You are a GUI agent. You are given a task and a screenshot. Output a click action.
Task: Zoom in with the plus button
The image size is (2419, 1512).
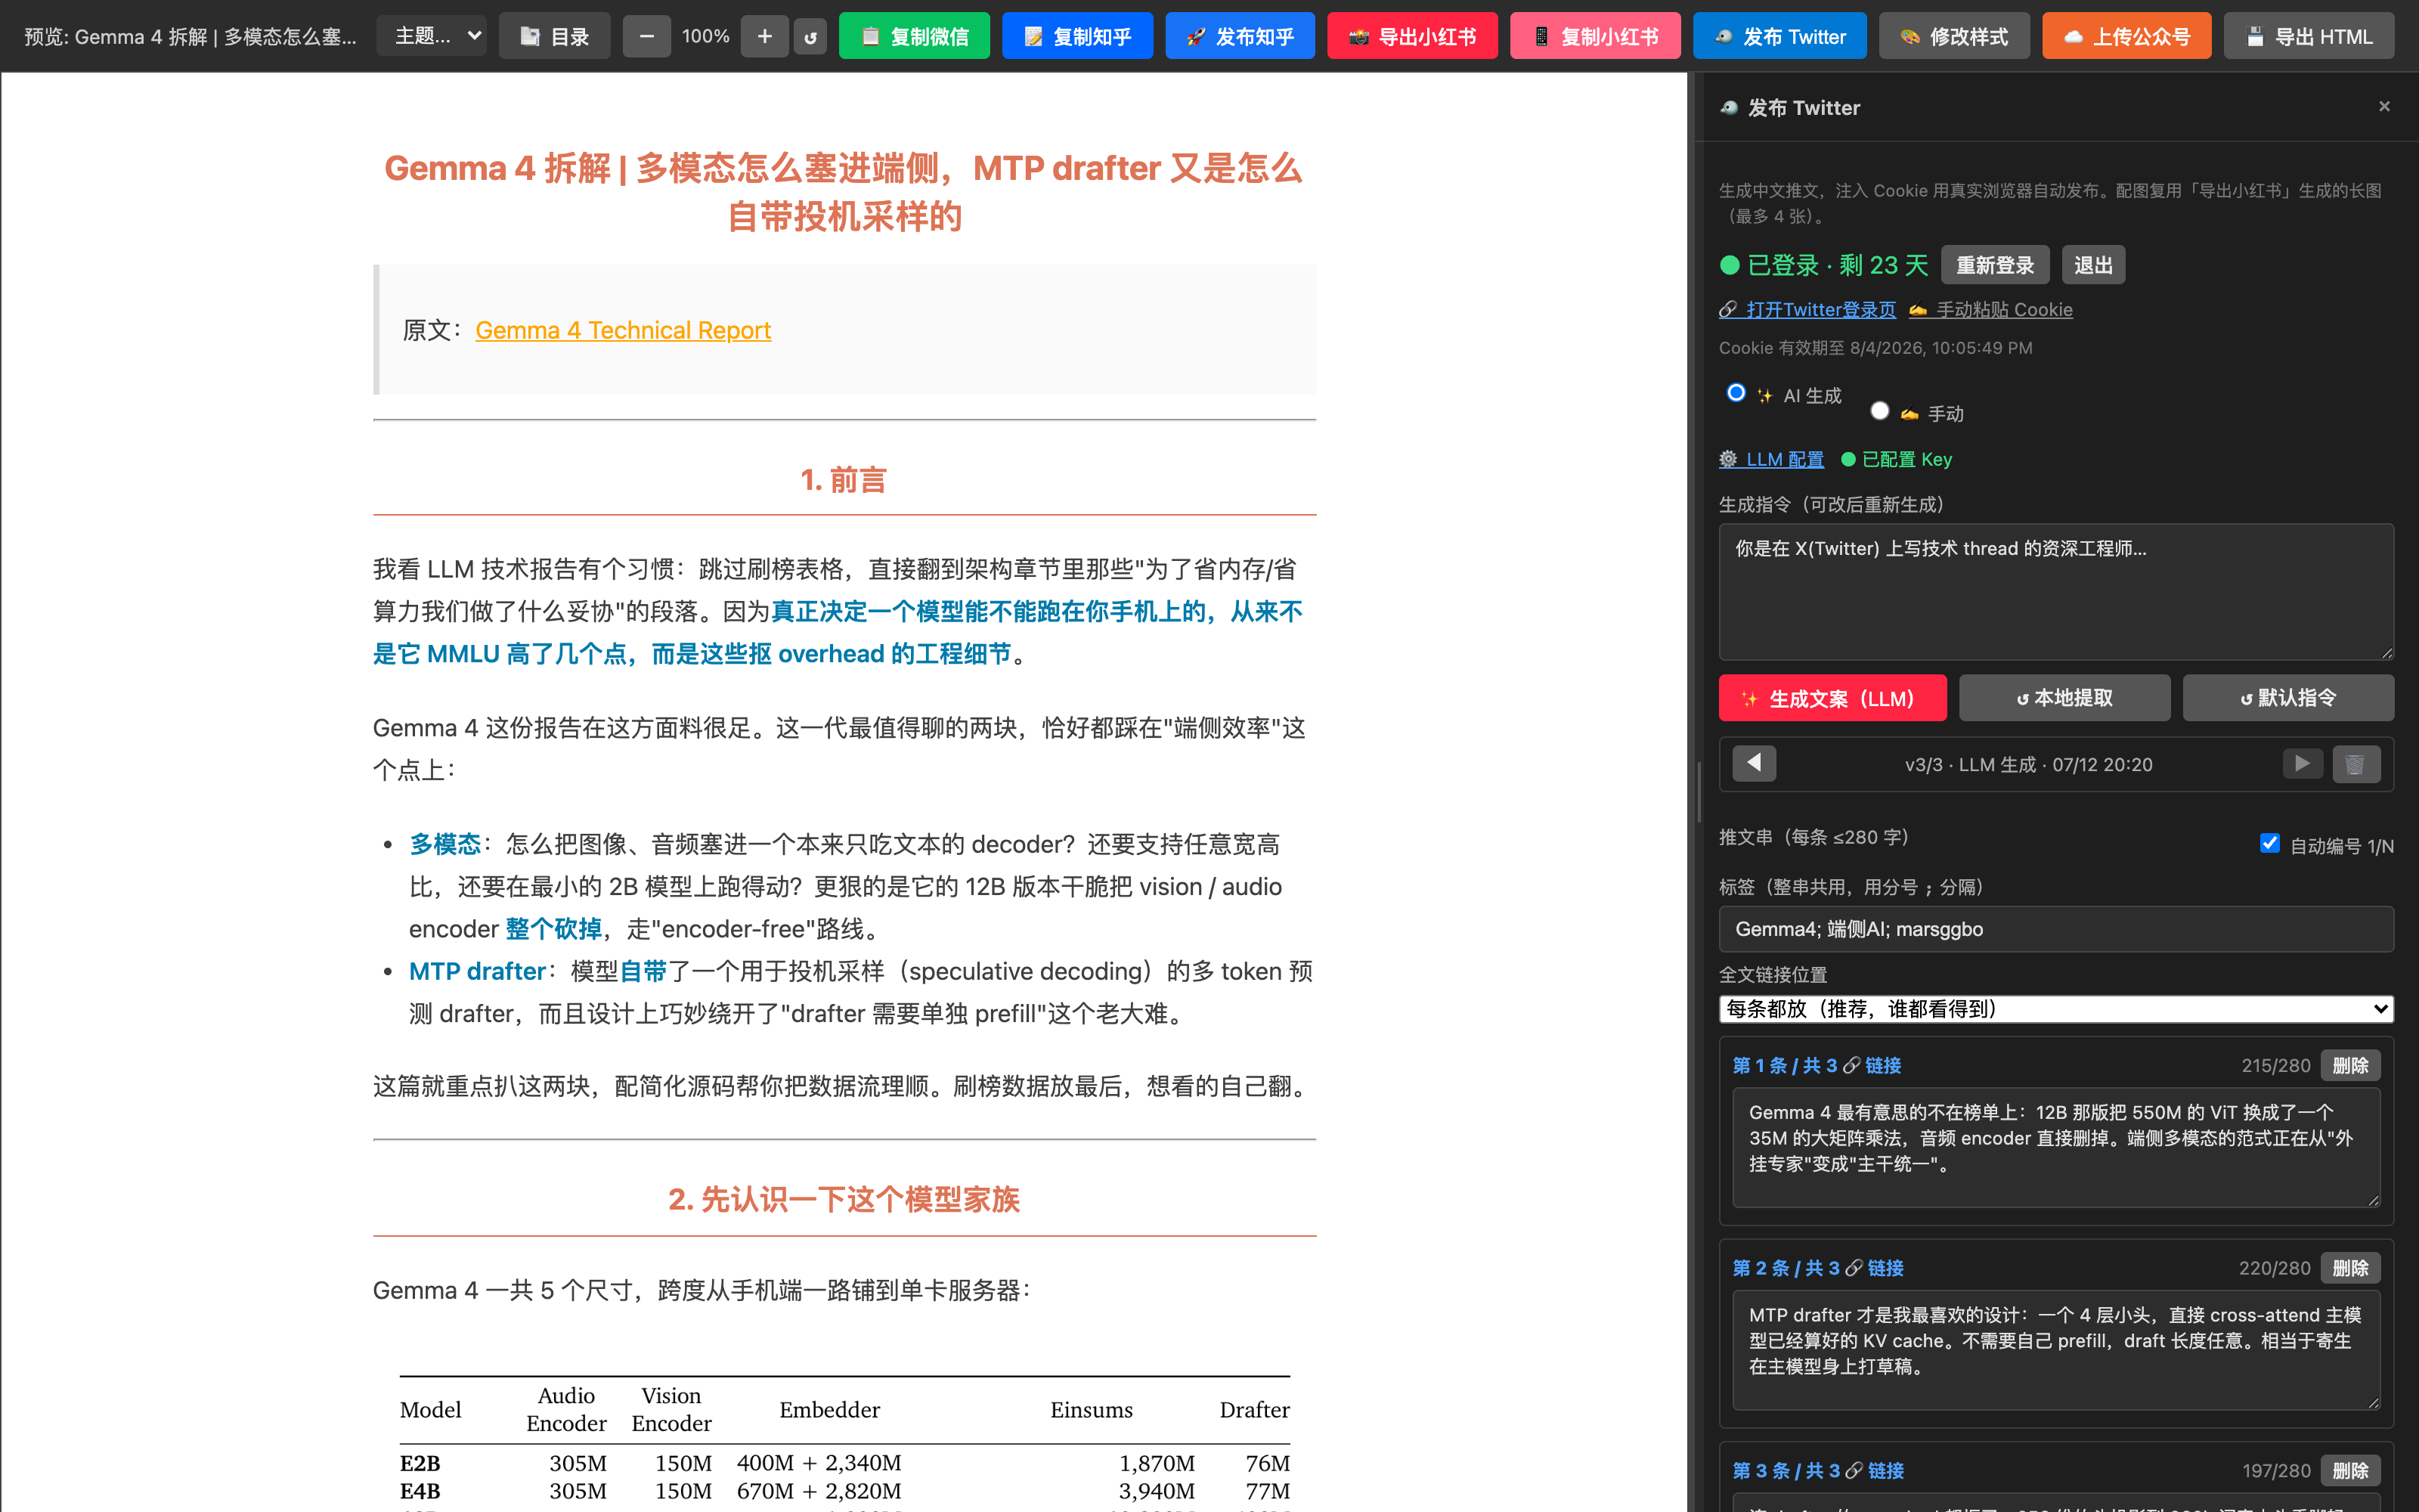[765, 37]
